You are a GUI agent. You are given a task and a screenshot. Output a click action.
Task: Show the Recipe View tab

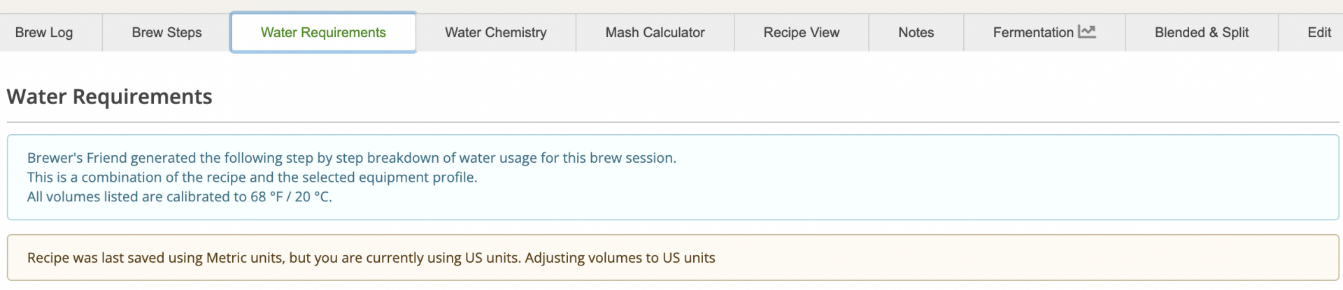801,33
